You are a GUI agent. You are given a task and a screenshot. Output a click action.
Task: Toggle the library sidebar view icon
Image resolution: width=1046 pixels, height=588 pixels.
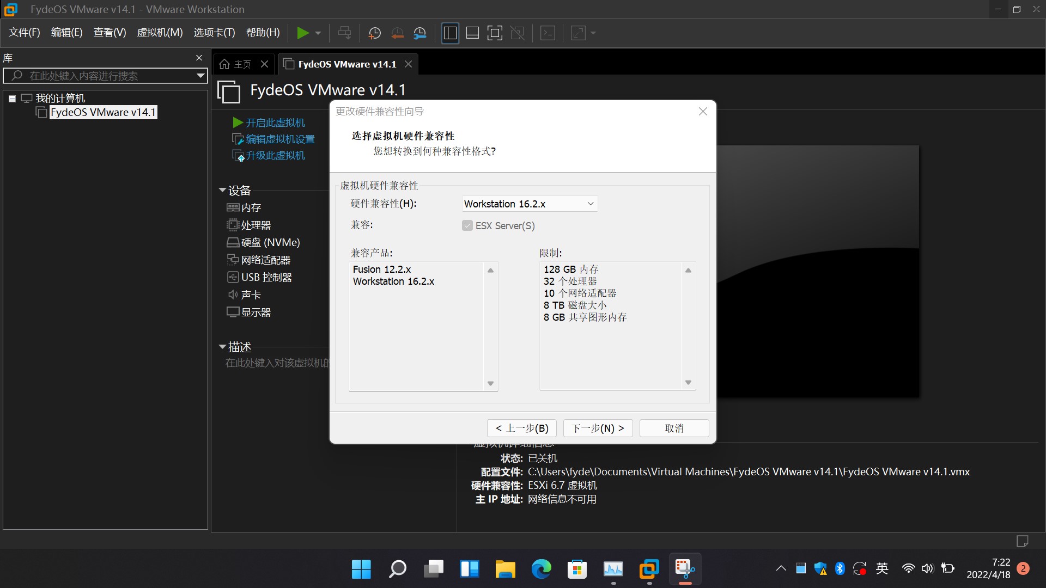coord(450,33)
